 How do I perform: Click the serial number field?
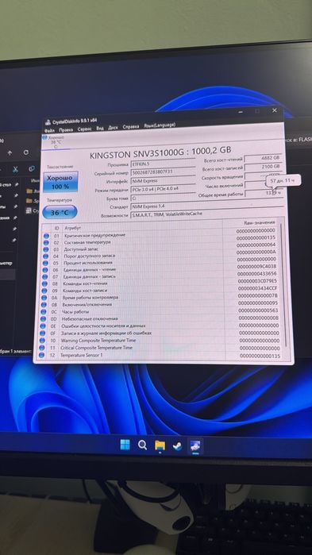click(163, 172)
